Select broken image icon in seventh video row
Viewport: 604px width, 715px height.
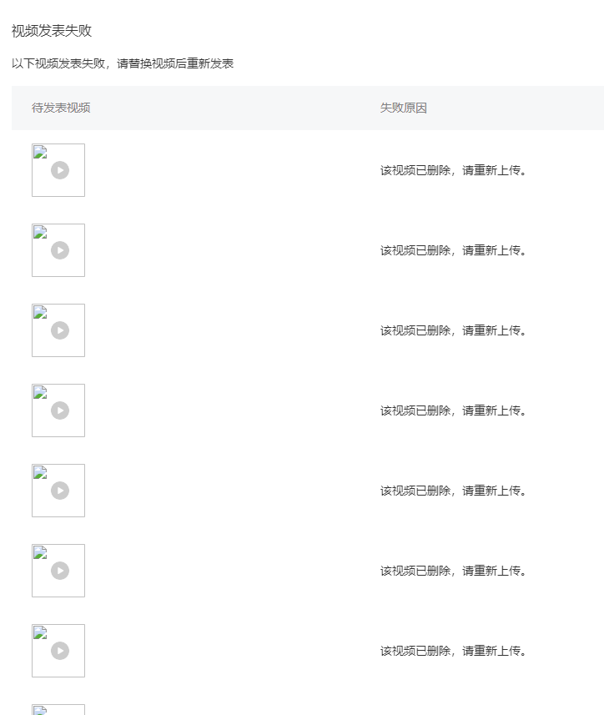tap(40, 633)
